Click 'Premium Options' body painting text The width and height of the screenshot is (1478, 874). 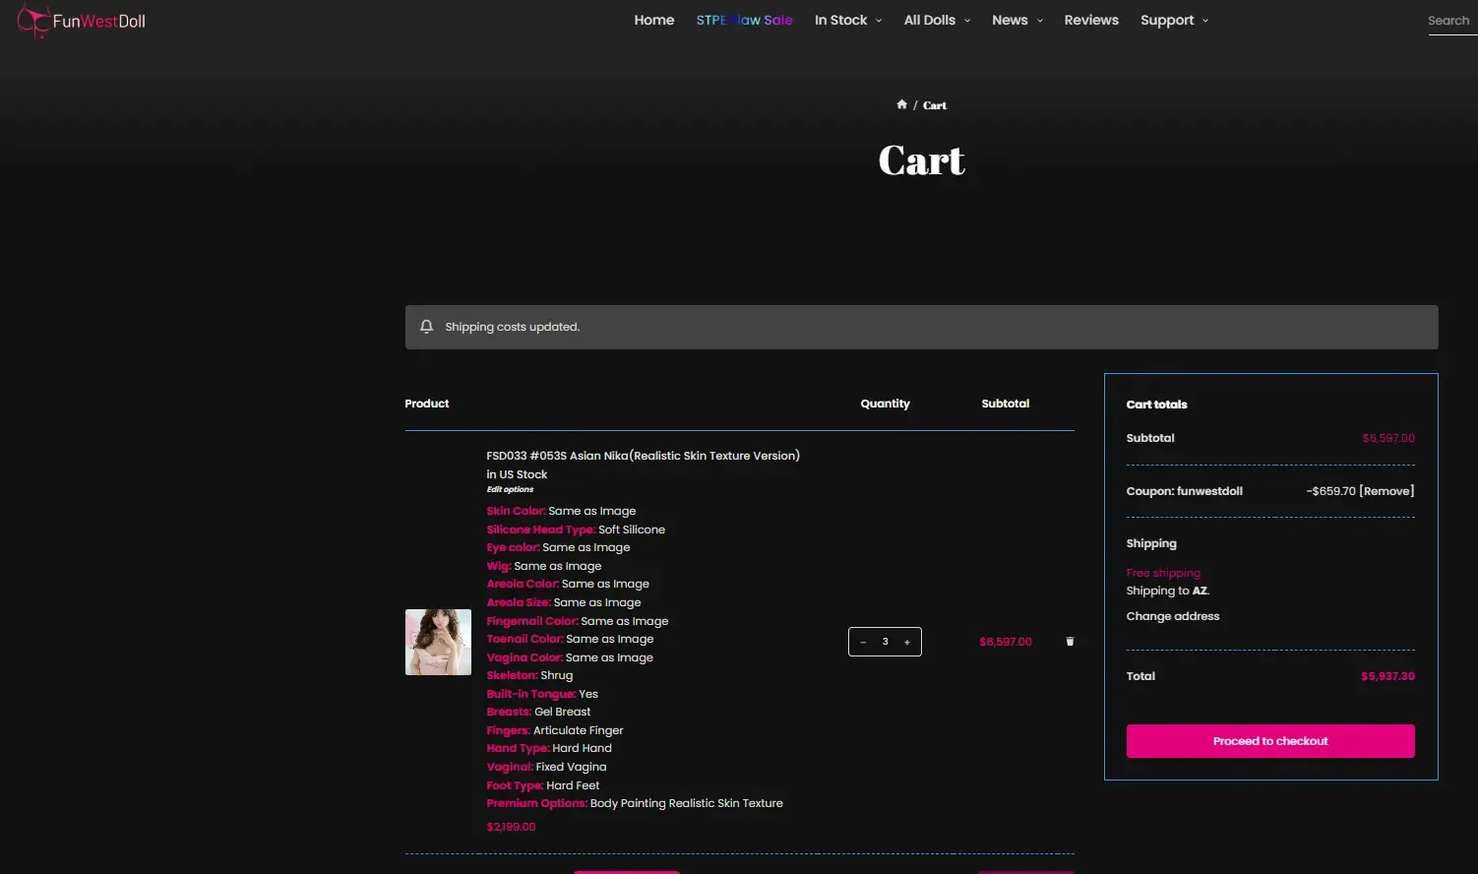pyautogui.click(x=635, y=803)
